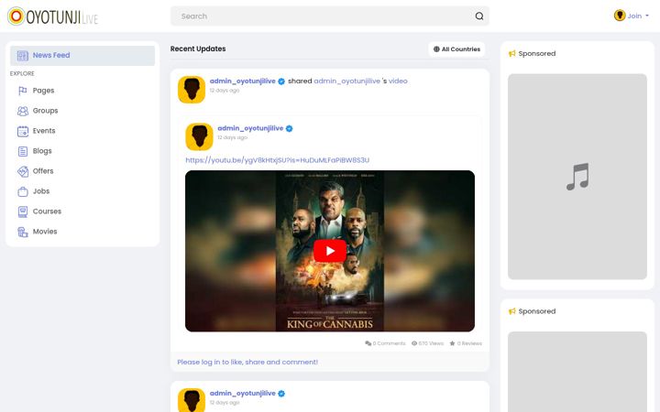Viewport: 660px width, 412px height.
Task: Click the Groups people icon
Action: pyautogui.click(x=23, y=111)
